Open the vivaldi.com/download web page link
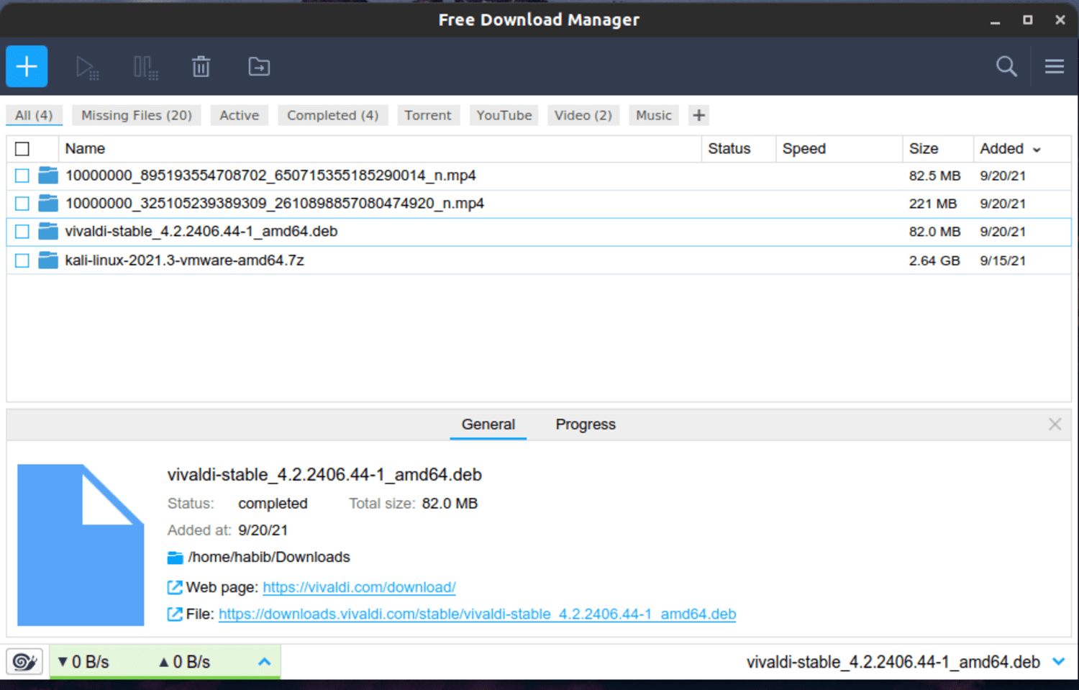 (359, 588)
